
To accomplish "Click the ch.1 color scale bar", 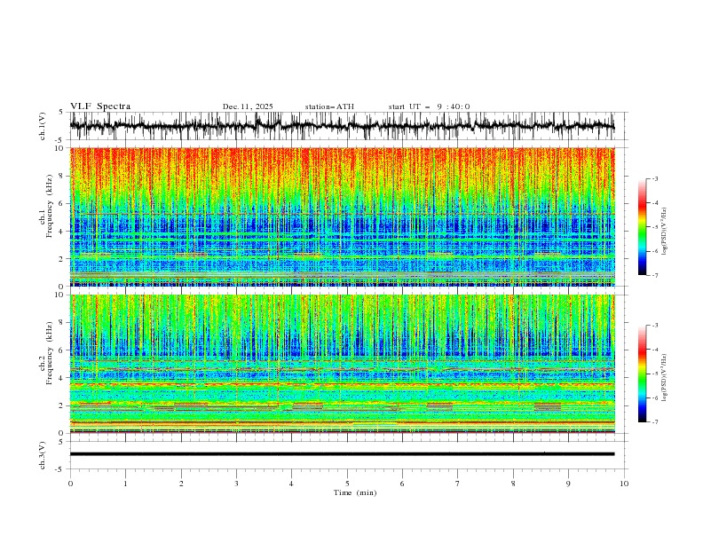I will [642, 227].
